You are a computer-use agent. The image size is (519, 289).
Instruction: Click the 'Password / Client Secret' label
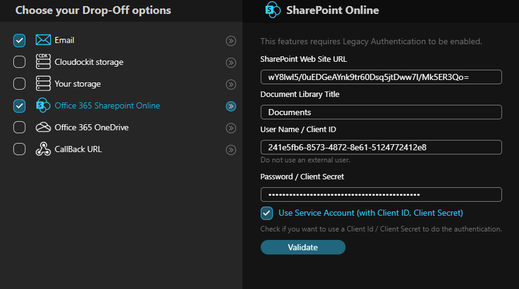[x=302, y=176]
